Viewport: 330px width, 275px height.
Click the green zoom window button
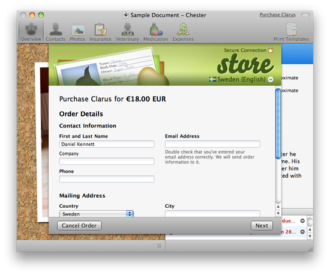point(41,15)
